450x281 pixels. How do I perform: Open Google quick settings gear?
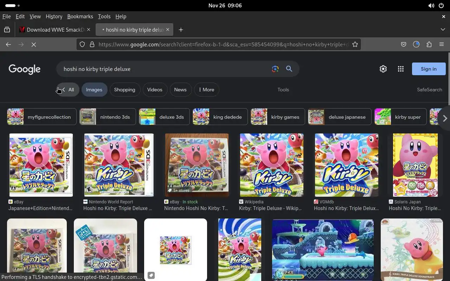pyautogui.click(x=383, y=69)
